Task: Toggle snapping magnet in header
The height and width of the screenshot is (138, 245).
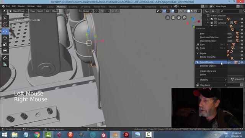Action: 102,11
